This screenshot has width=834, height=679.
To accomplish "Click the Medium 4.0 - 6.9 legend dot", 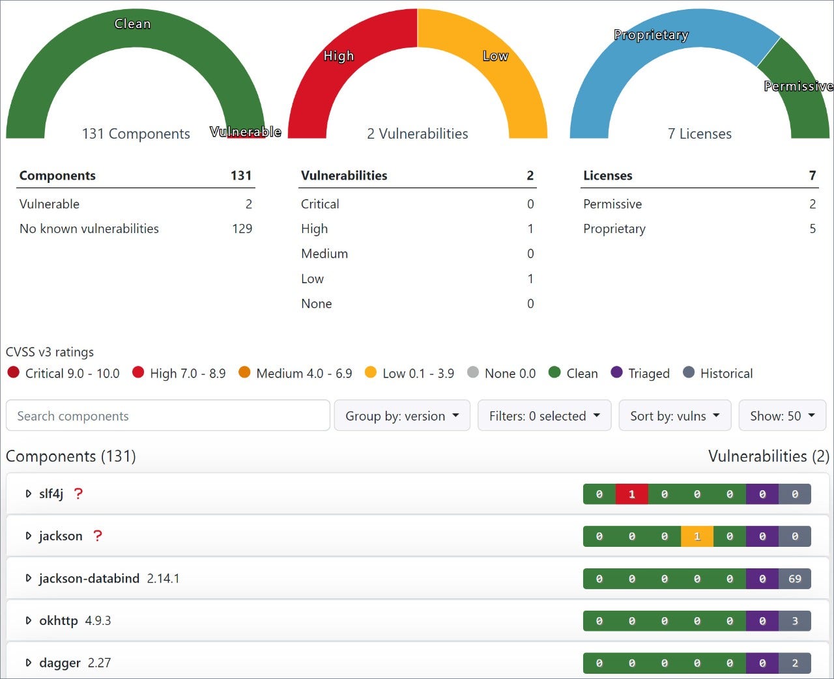I will click(x=245, y=373).
